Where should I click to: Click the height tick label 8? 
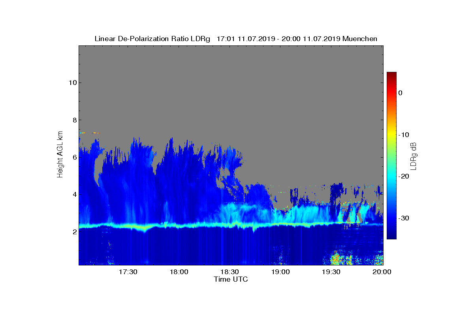coord(74,120)
